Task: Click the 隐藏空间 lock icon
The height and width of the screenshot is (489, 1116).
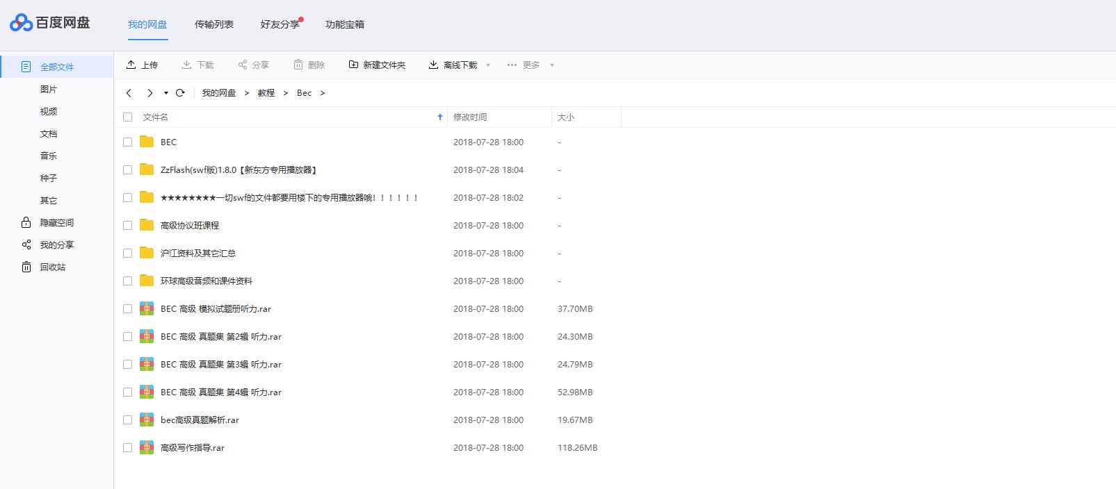Action: coord(26,222)
